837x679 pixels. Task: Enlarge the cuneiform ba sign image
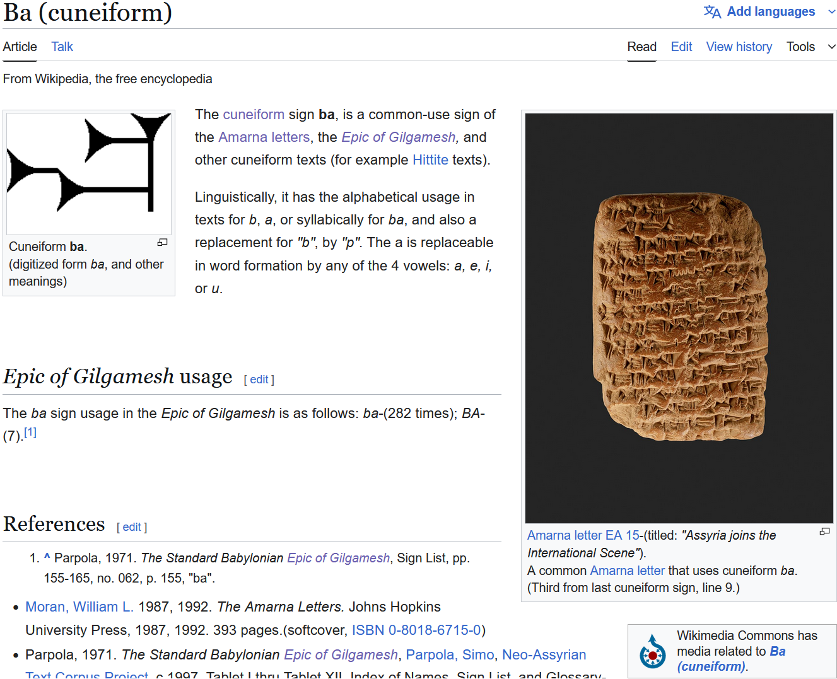click(x=162, y=243)
